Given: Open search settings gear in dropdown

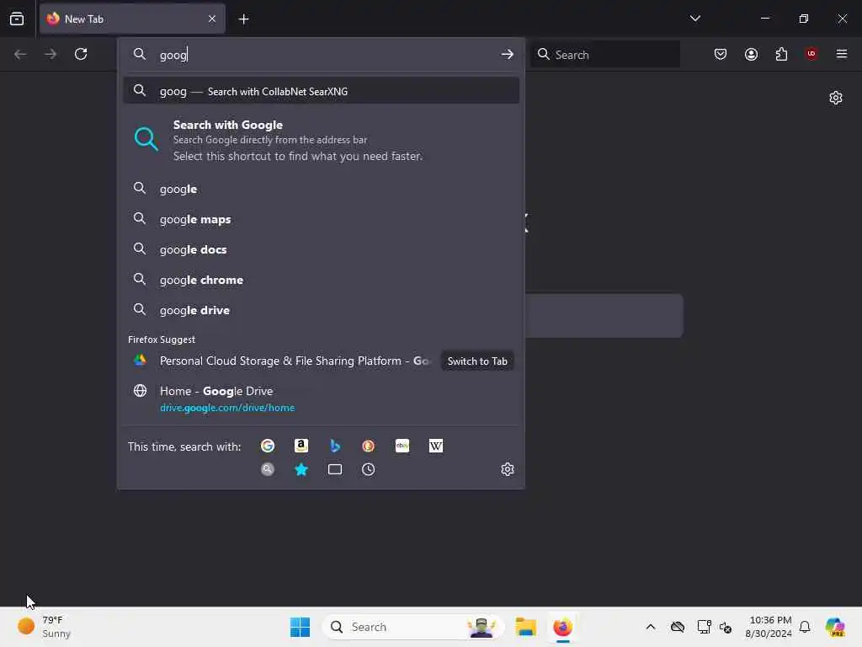Looking at the screenshot, I should tap(508, 469).
